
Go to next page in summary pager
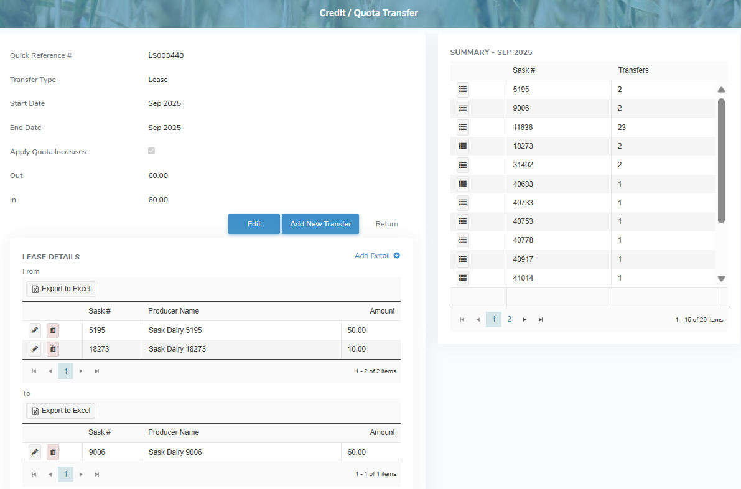pyautogui.click(x=524, y=320)
